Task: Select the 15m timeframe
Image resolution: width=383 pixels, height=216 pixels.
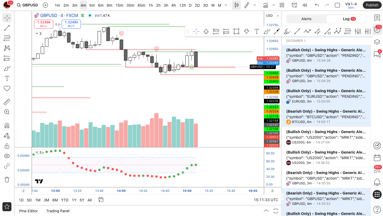Action: [119, 5]
